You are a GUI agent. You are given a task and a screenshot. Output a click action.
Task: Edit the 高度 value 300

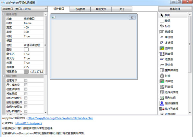pyautogui.click(x=33, y=32)
